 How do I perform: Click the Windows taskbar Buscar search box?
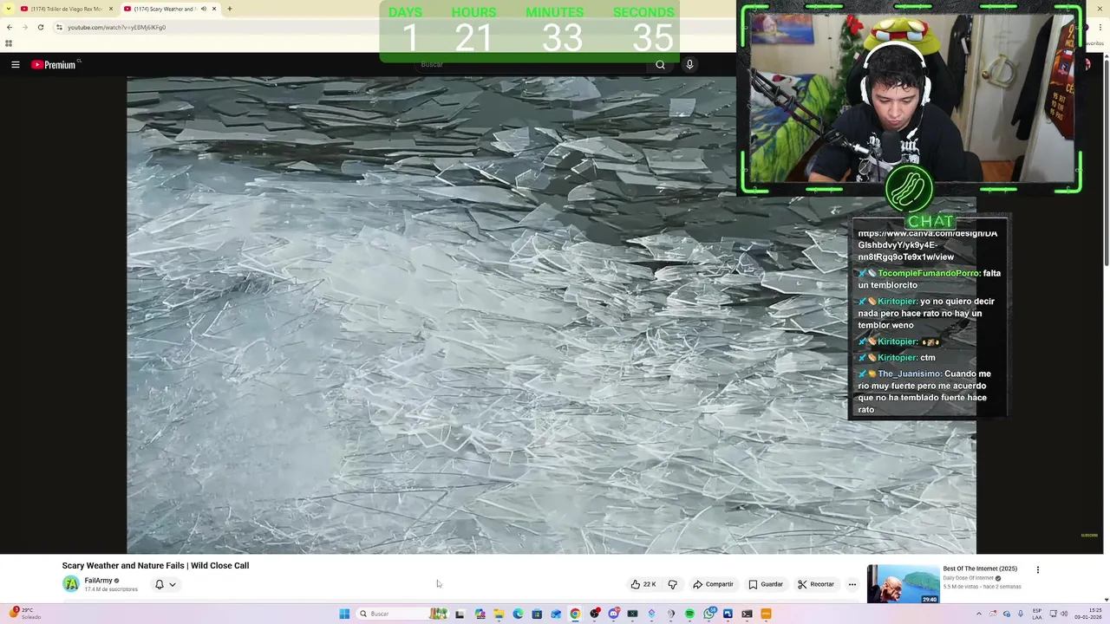[x=402, y=614]
